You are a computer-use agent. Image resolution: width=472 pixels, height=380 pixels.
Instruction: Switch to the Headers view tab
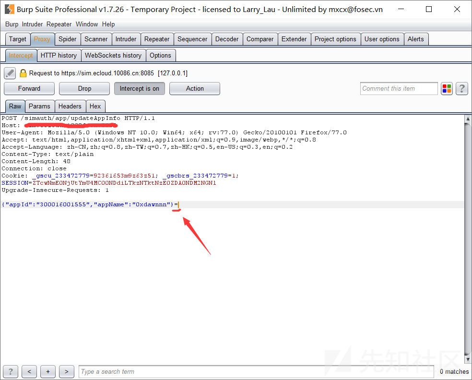(x=70, y=107)
